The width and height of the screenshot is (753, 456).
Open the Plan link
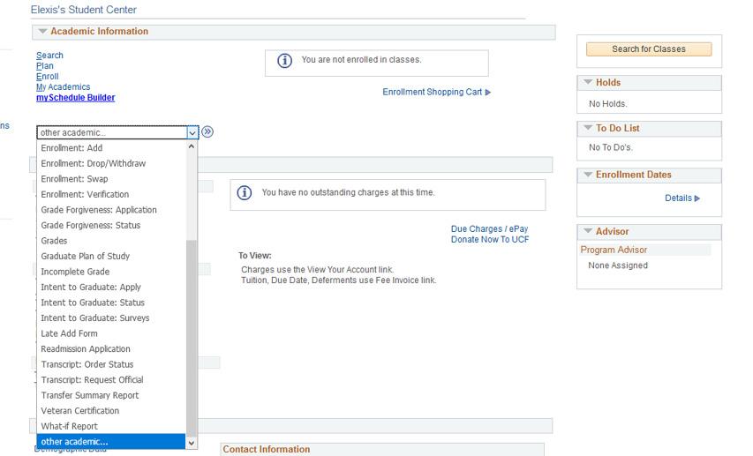(x=45, y=66)
